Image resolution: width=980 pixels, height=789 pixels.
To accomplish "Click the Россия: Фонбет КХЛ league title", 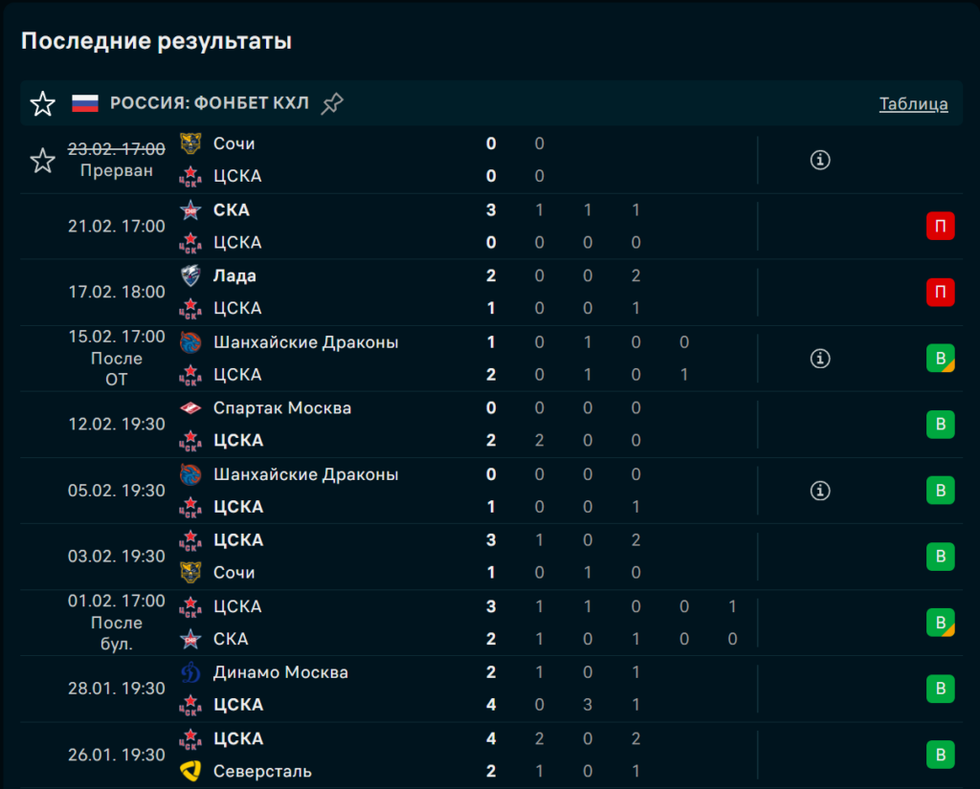I will pyautogui.click(x=210, y=103).
